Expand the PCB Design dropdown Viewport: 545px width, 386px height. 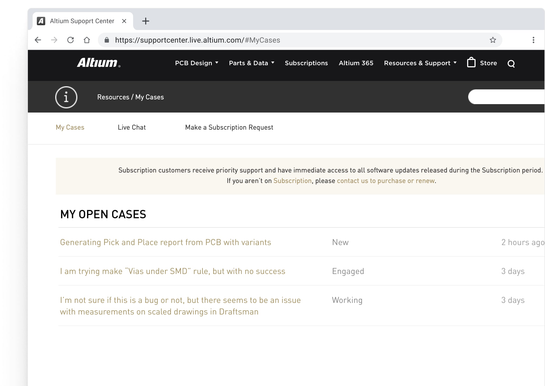click(196, 63)
